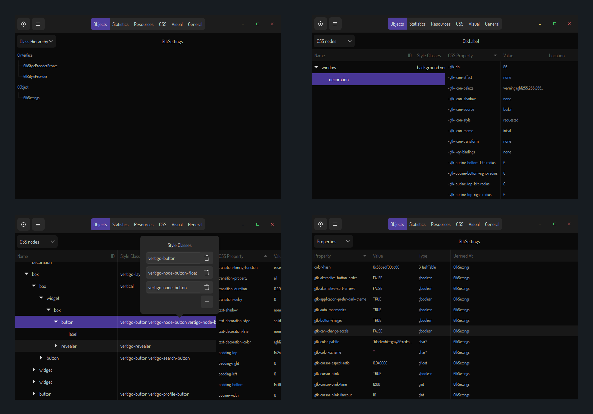Image resolution: width=593 pixels, height=414 pixels.
Task: Click trash icon beside vertigo-node-button-float
Action: [x=207, y=273]
